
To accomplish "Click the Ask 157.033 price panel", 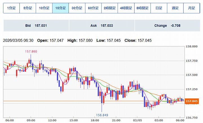I will [x=101, y=26].
